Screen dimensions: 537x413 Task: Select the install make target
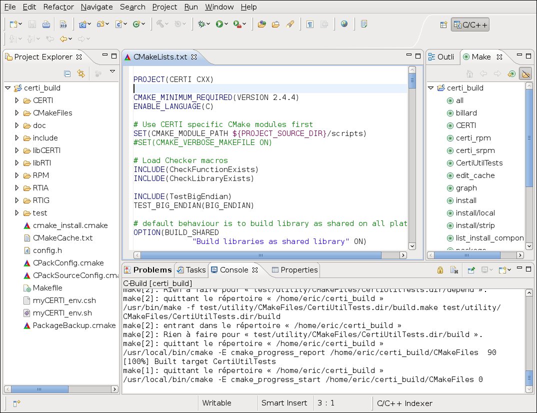[465, 200]
